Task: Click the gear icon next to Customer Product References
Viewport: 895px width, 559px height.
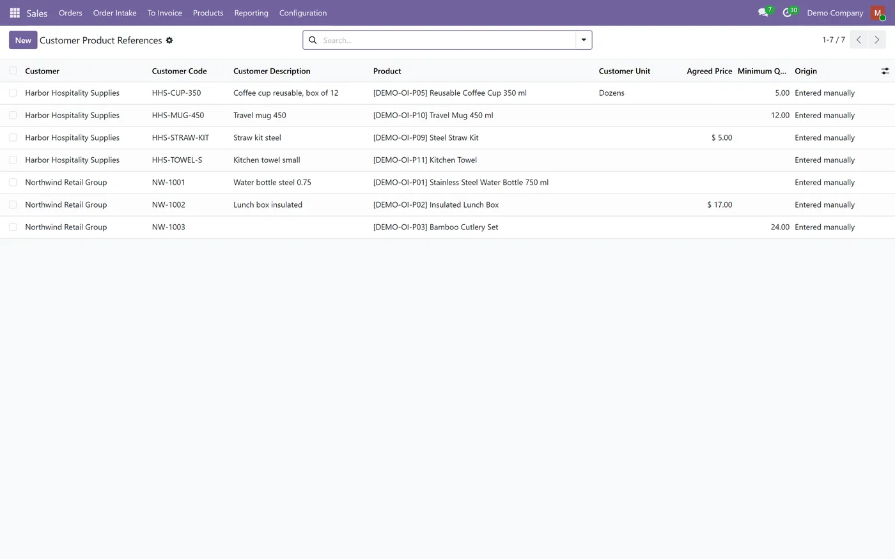Action: click(x=169, y=40)
